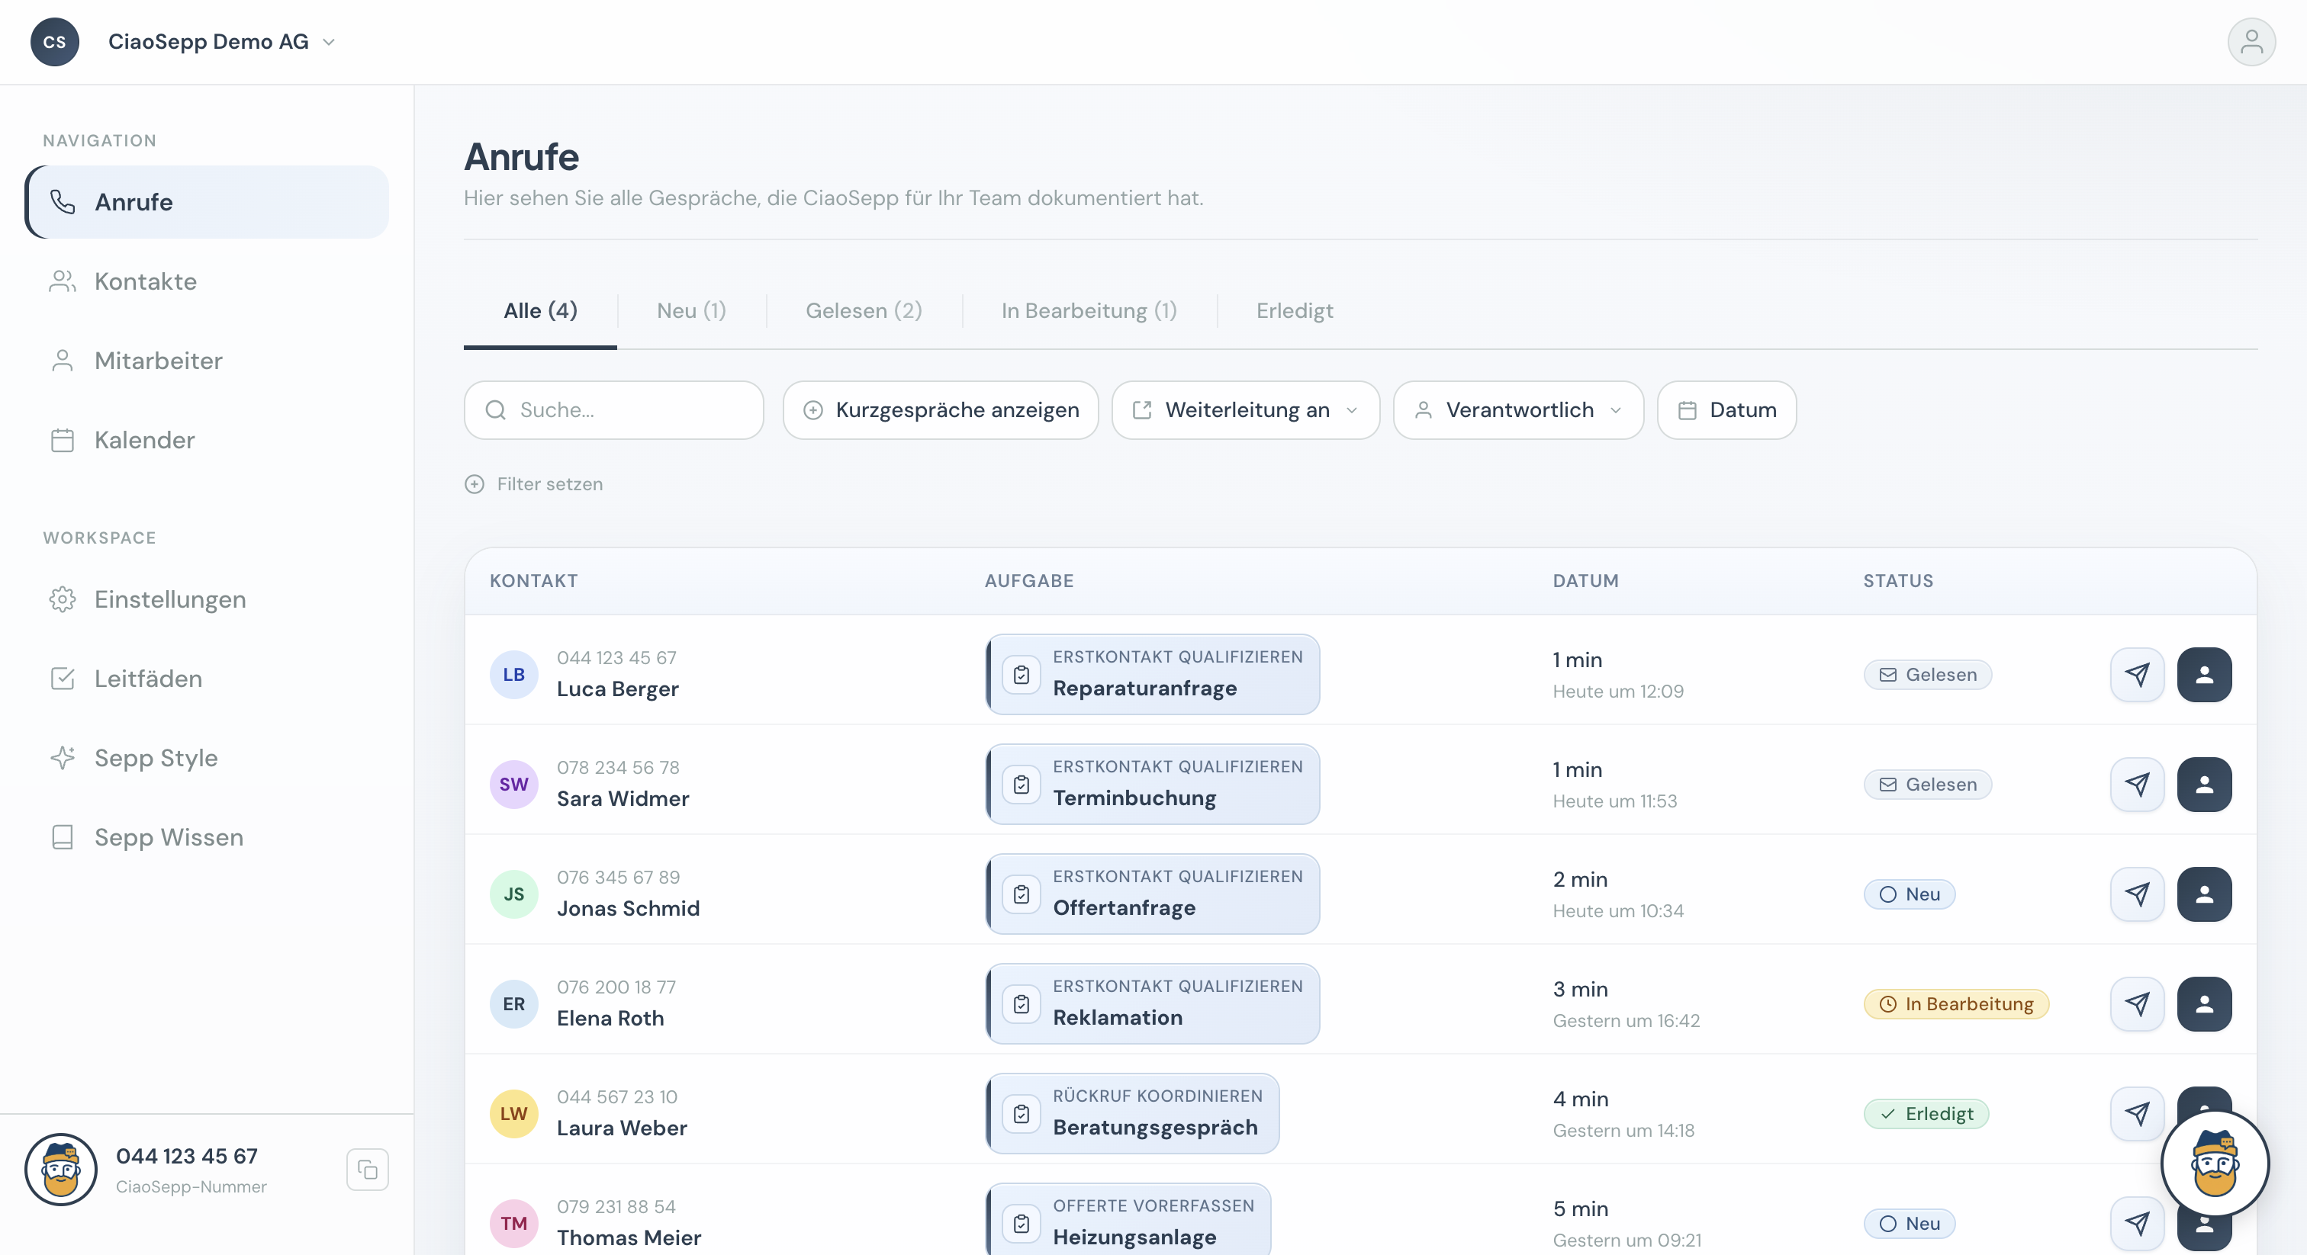Click the Suche search field
This screenshot has width=2307, height=1255.
click(614, 410)
